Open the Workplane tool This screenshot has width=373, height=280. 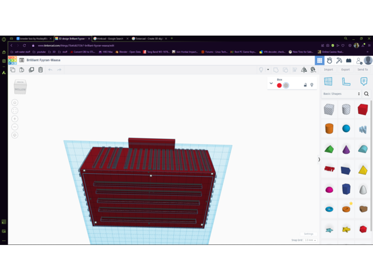(x=328, y=81)
